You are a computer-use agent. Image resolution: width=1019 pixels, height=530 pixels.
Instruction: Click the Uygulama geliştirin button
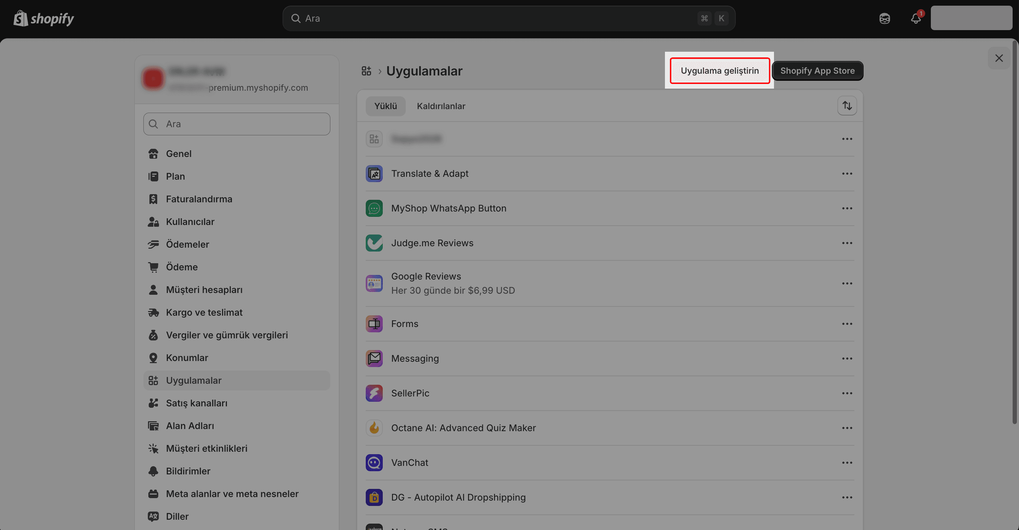tap(719, 71)
